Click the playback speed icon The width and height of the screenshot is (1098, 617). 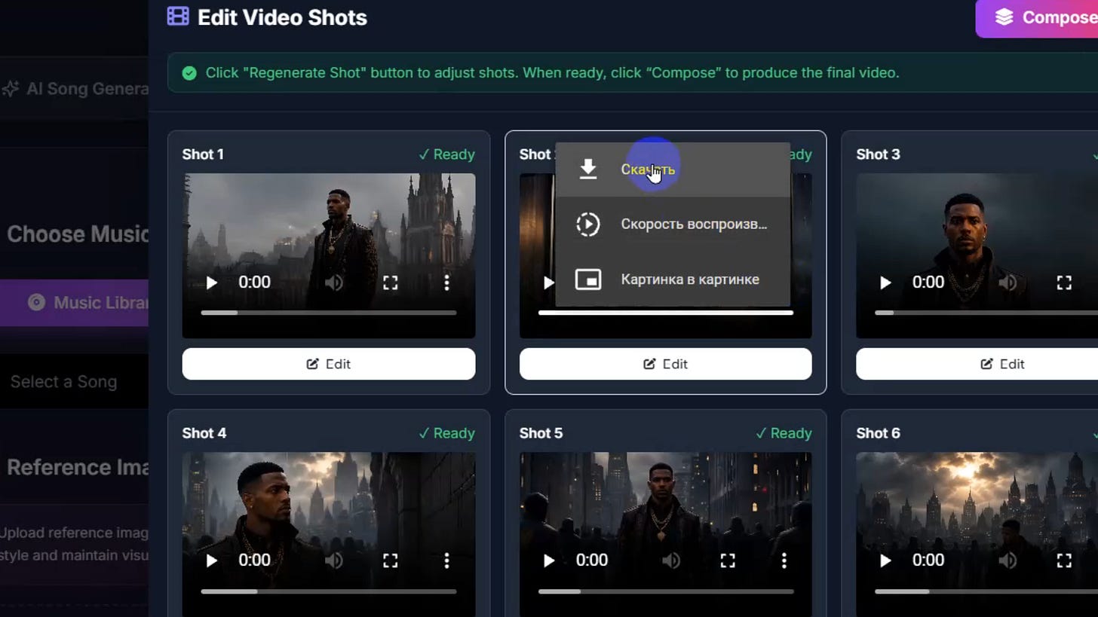click(x=588, y=225)
